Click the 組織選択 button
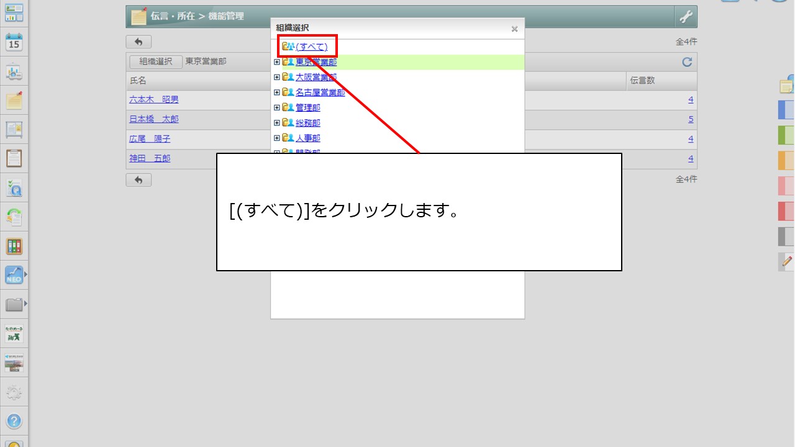 click(x=156, y=61)
